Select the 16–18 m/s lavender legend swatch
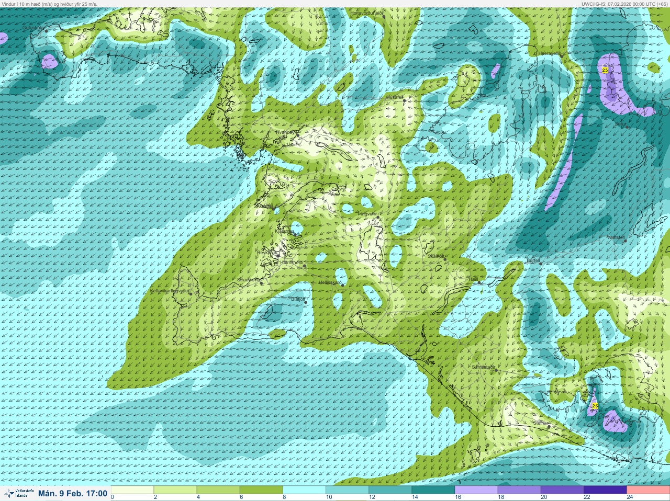Image resolution: width=670 pixels, height=501 pixels. 476,489
